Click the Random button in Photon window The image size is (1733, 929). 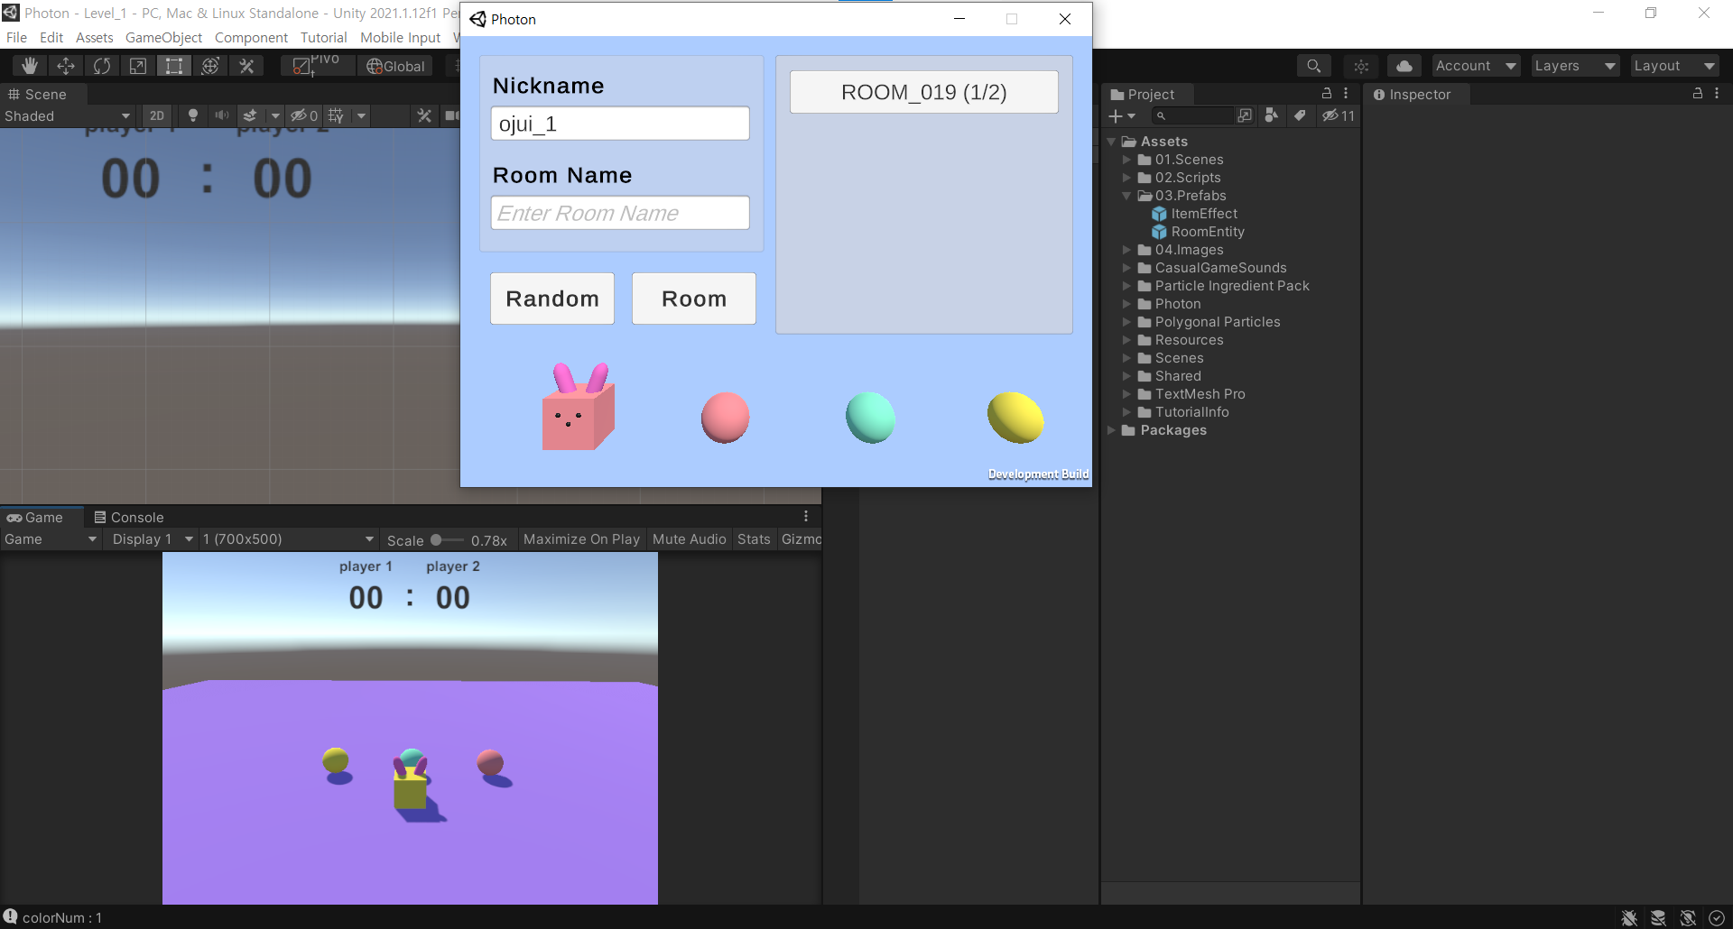tap(552, 299)
